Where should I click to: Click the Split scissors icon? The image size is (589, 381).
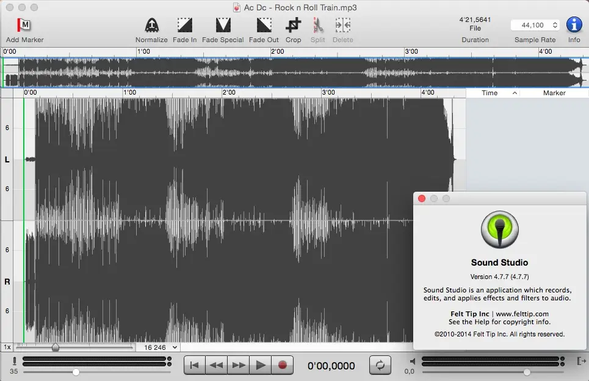[x=318, y=25]
